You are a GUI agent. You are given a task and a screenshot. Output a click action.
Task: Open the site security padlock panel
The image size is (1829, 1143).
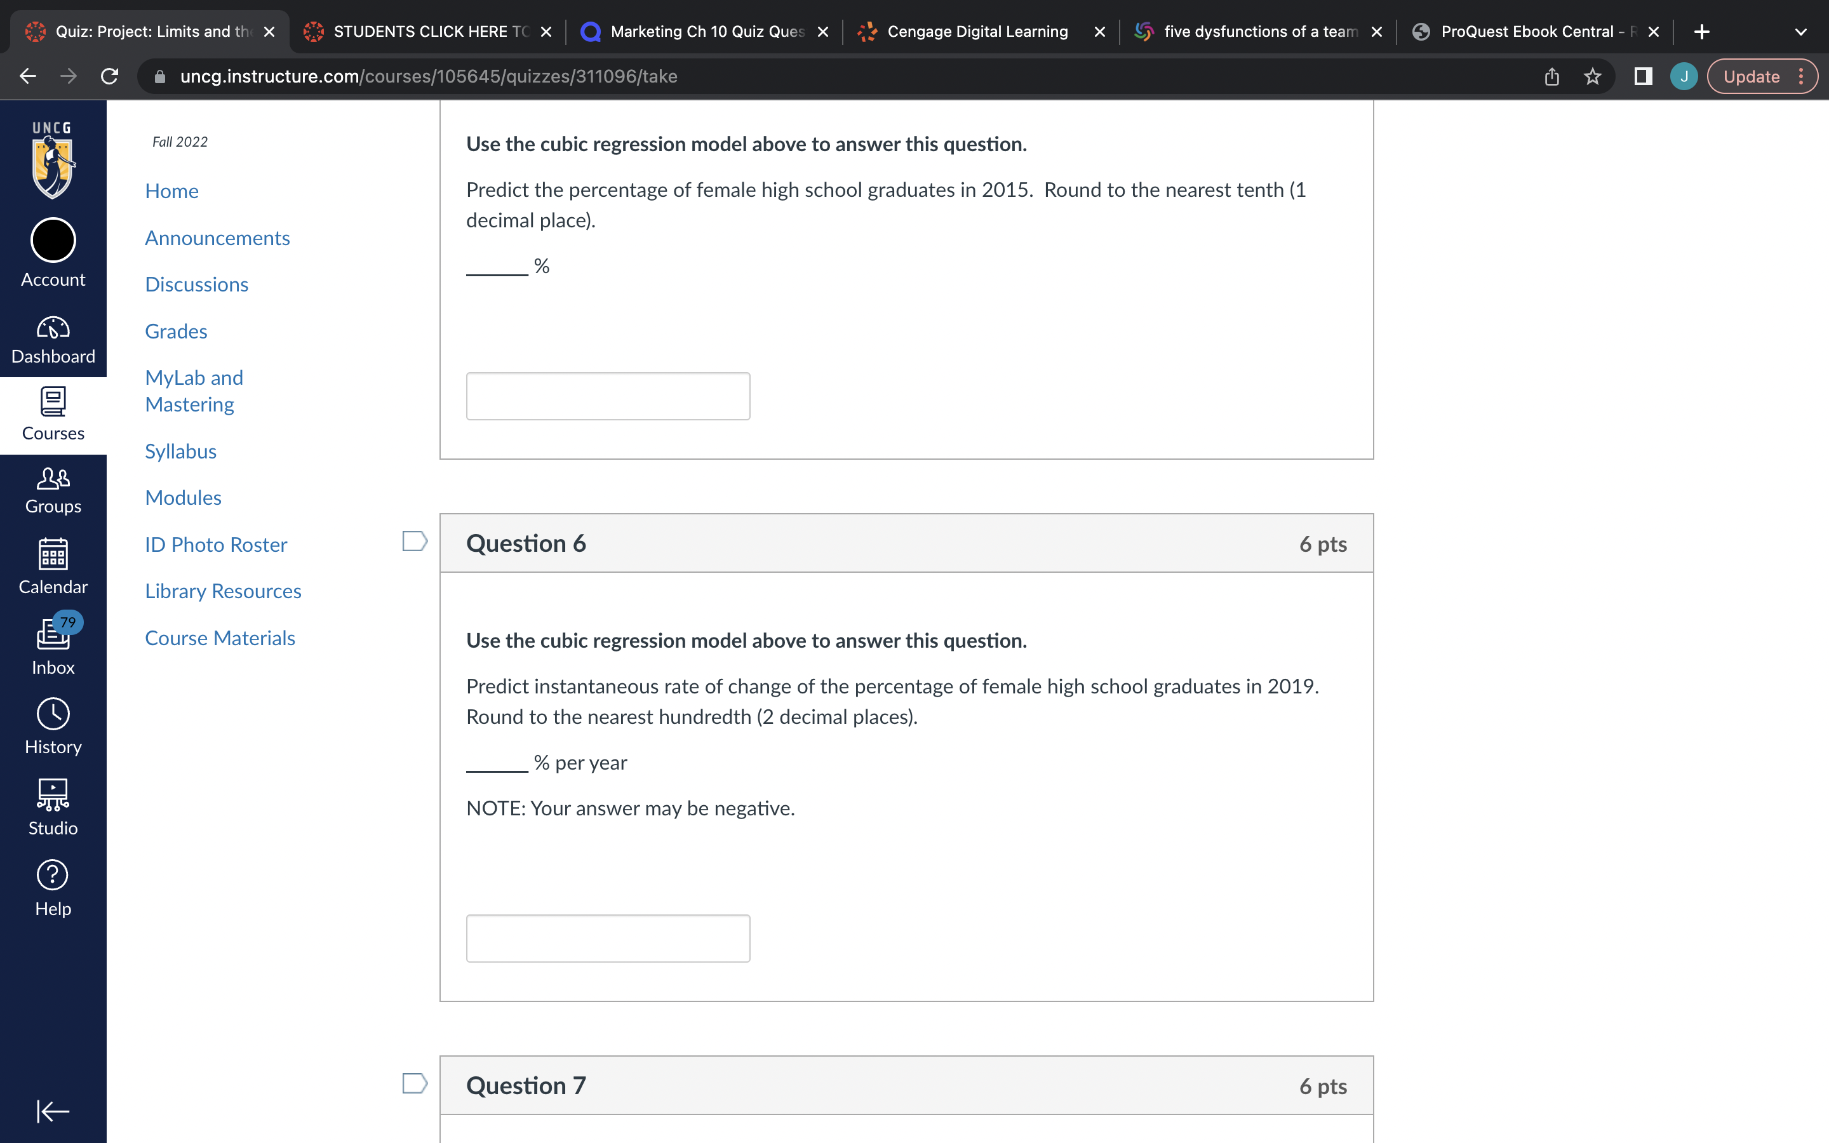tap(159, 76)
